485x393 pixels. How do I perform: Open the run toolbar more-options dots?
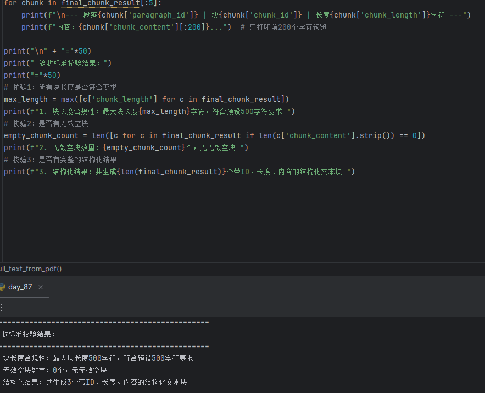point(2,307)
